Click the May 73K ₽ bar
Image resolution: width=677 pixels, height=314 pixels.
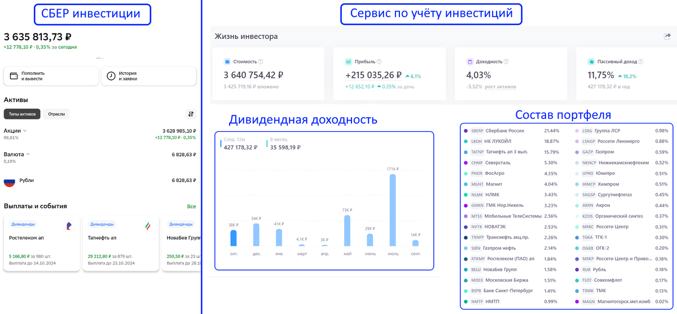347,231
